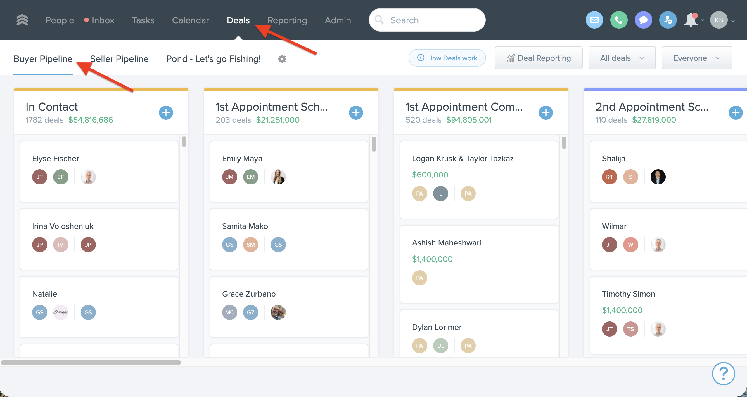The image size is (747, 397).
Task: Open pipeline settings gear icon
Action: coord(282,59)
